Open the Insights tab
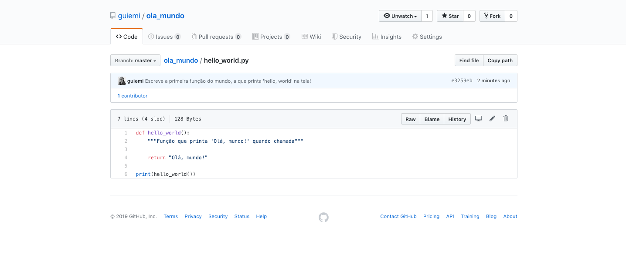 tap(387, 37)
